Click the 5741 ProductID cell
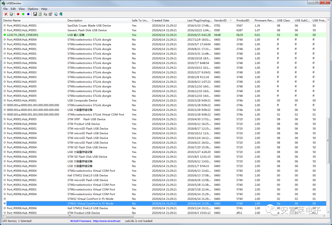Viewport: 332px width, 225px height. (x=239, y=208)
